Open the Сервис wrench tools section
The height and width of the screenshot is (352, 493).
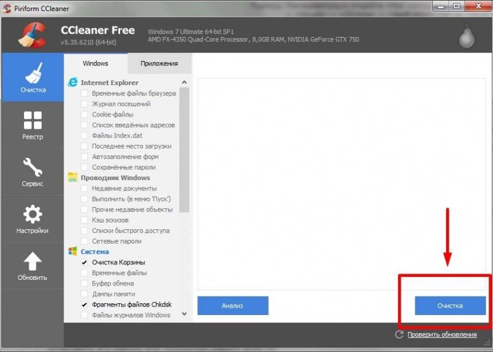click(x=33, y=172)
